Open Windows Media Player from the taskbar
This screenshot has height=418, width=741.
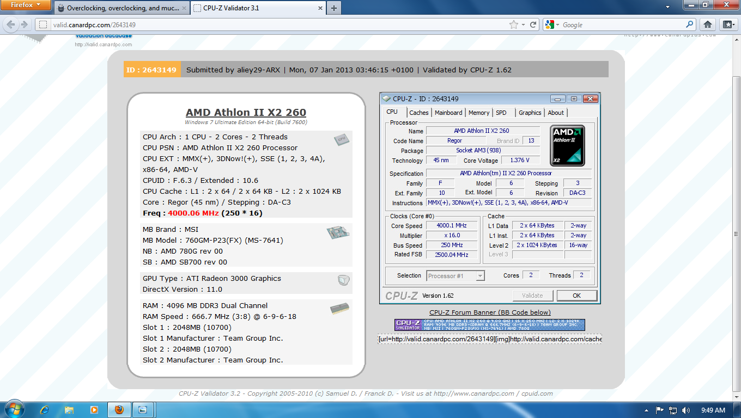(94, 410)
